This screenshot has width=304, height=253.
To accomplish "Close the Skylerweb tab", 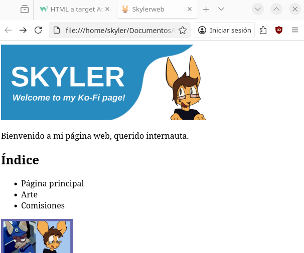I will point(190,9).
